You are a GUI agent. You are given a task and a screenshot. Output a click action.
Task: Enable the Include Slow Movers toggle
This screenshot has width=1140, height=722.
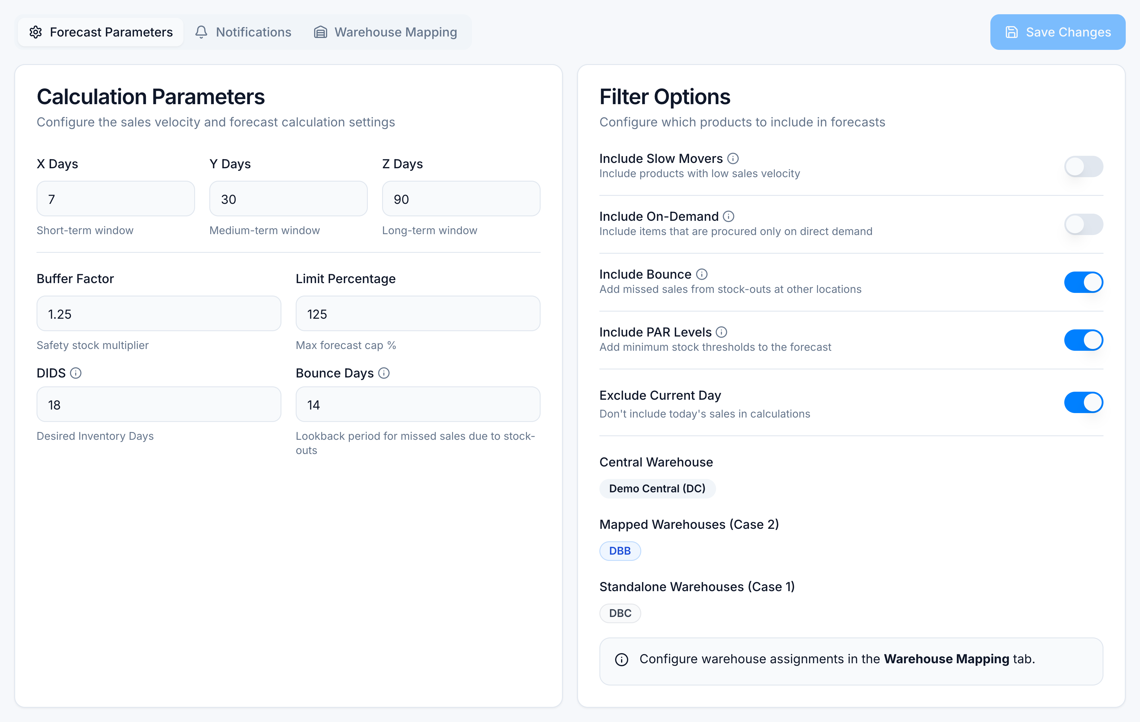[x=1083, y=166]
